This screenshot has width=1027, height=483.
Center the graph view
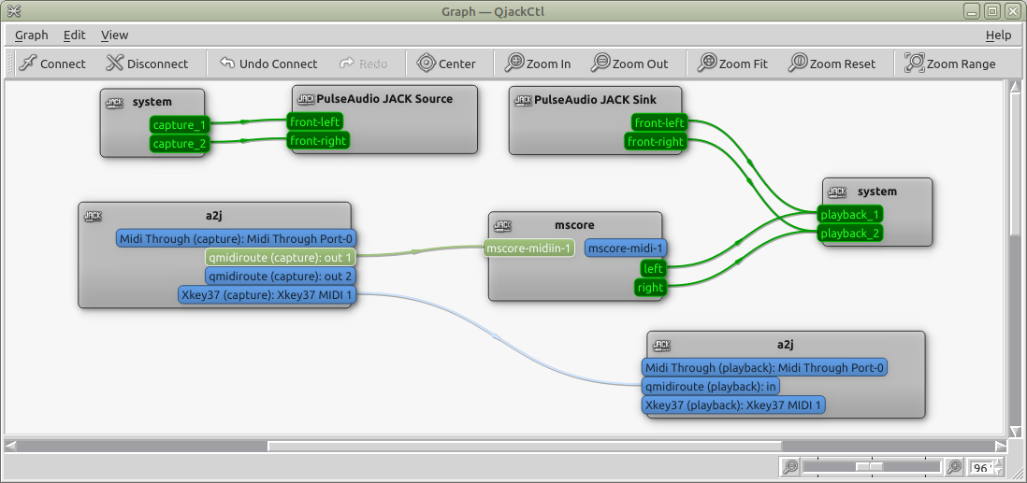pyautogui.click(x=446, y=64)
